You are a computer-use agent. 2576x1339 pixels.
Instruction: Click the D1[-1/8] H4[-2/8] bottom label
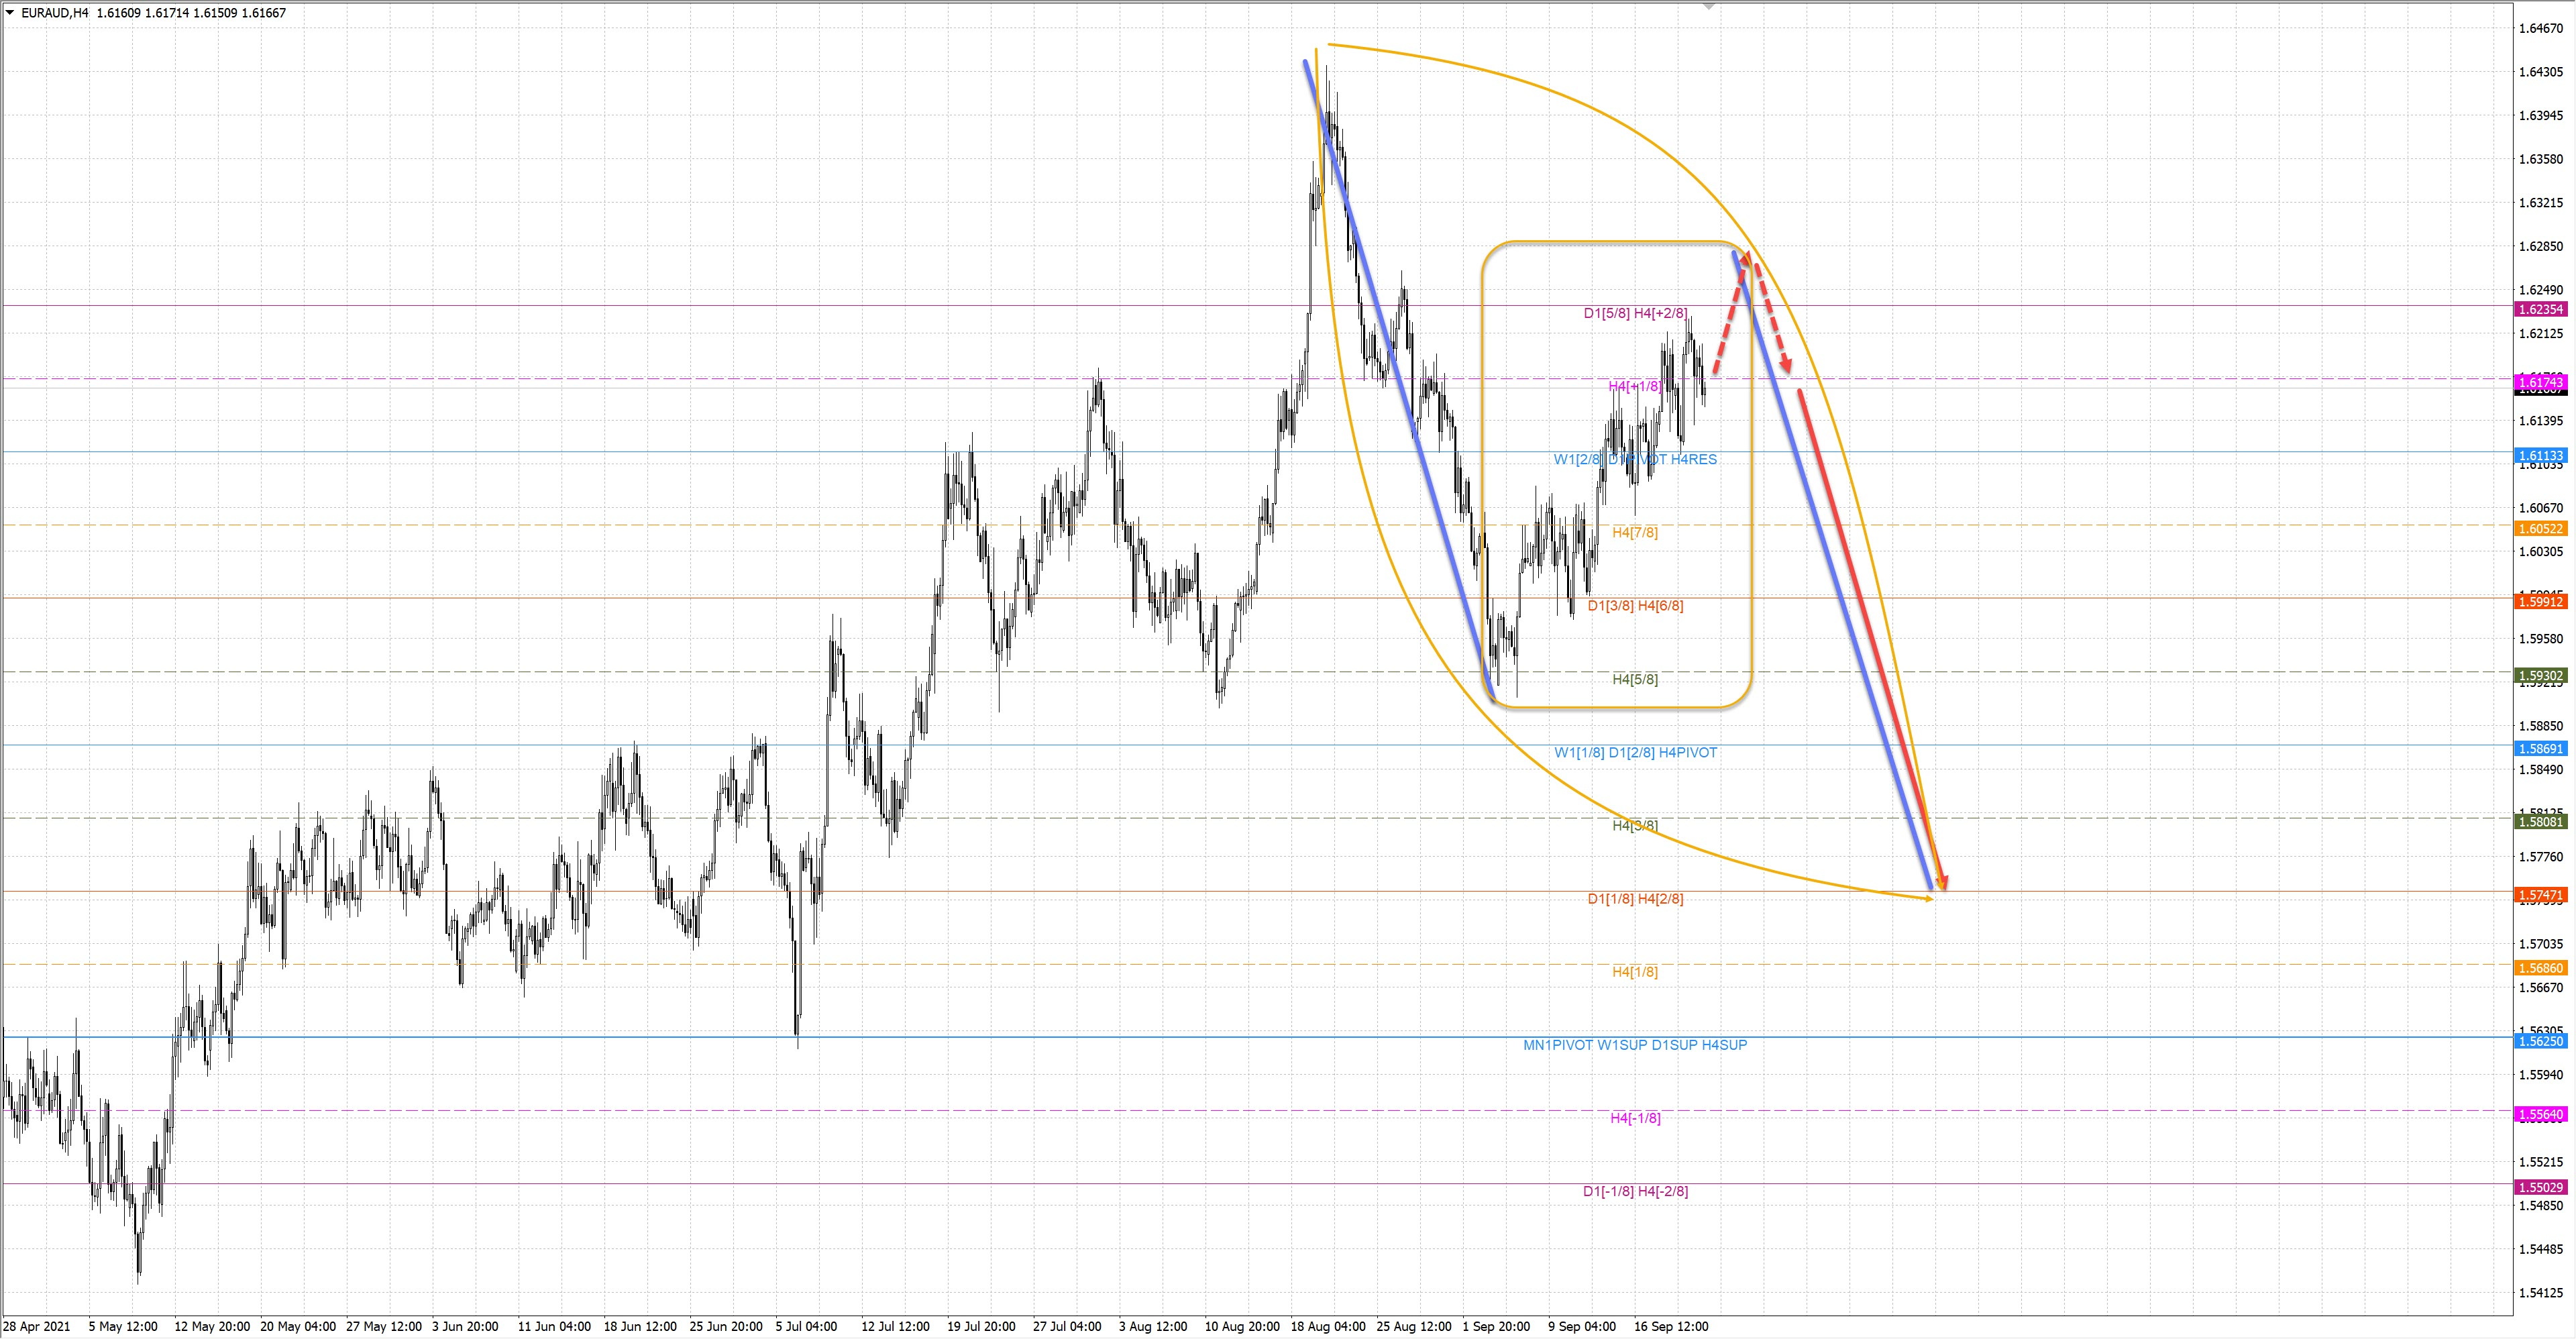tap(1635, 1191)
